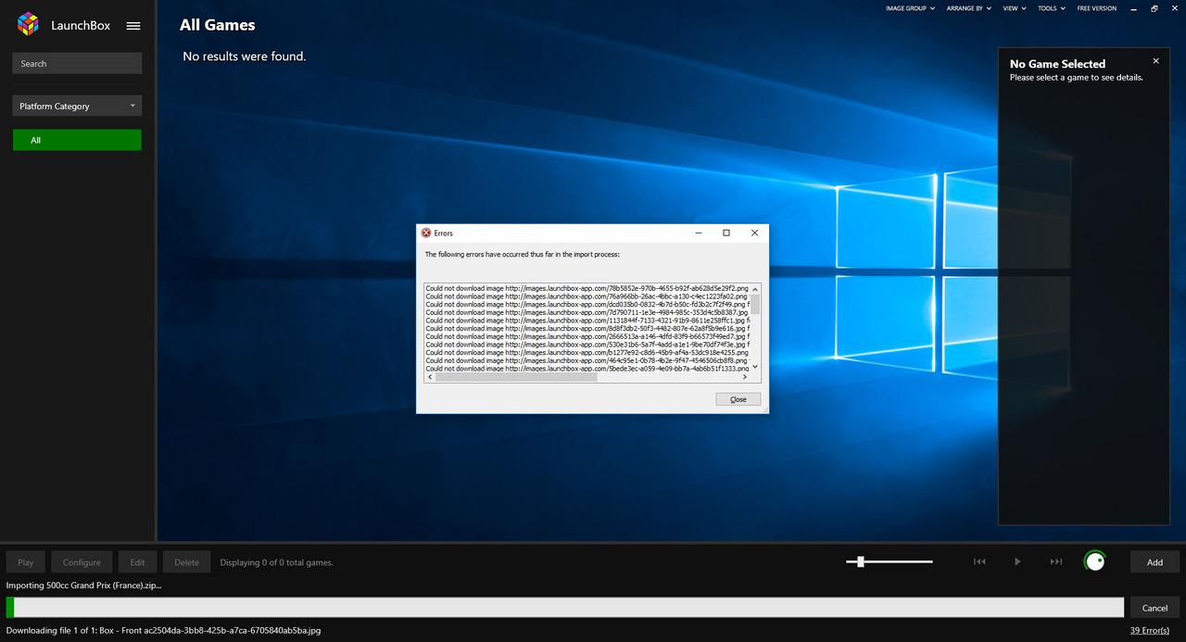Viewport: 1186px width, 642px height.
Task: Select error line containing 2666513a-a146
Action: coord(587,336)
